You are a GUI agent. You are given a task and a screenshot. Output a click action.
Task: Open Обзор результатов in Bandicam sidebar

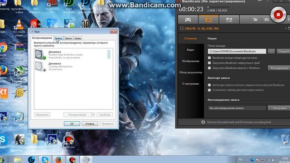click(190, 72)
